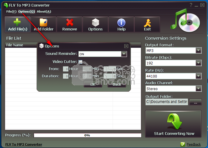
Task: Click the Add File(s) toolbar button
Action: click(18, 24)
